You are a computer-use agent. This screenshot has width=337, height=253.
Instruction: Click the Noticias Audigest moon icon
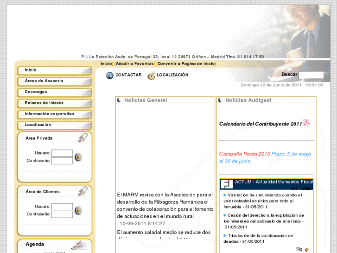tap(220, 100)
